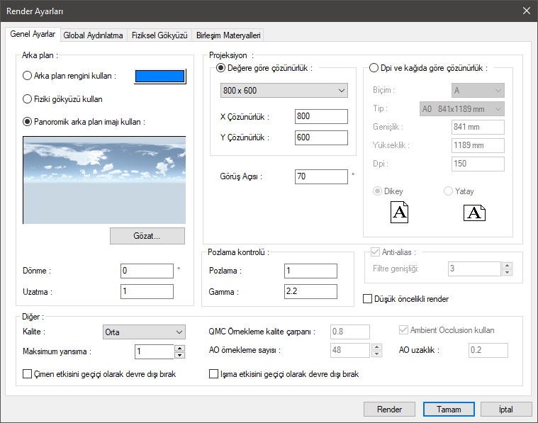Click the Gözat... browse button
The image size is (538, 423).
147,236
